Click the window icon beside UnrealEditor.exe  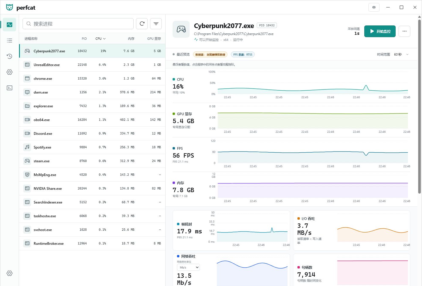[x=27, y=65]
